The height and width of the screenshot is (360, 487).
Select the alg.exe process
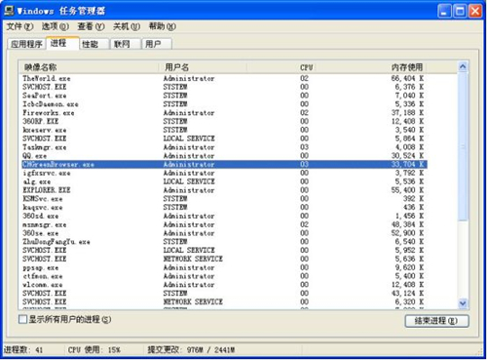pos(223,181)
